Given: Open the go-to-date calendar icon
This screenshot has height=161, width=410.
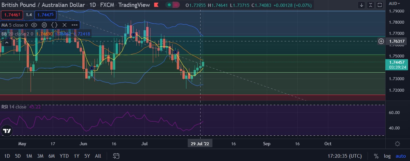Looking at the screenshot, I should pyautogui.click(x=116, y=156).
